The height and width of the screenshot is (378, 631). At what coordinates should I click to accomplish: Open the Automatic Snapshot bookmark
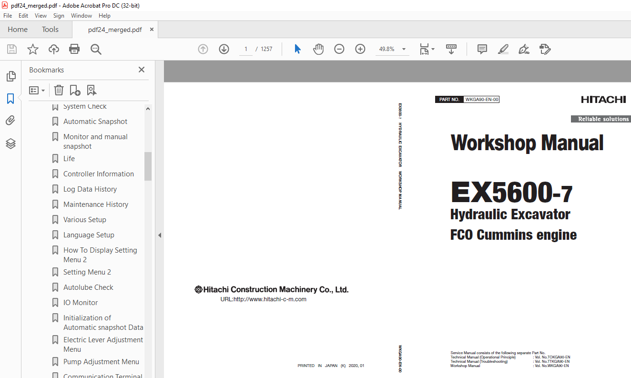pos(95,122)
